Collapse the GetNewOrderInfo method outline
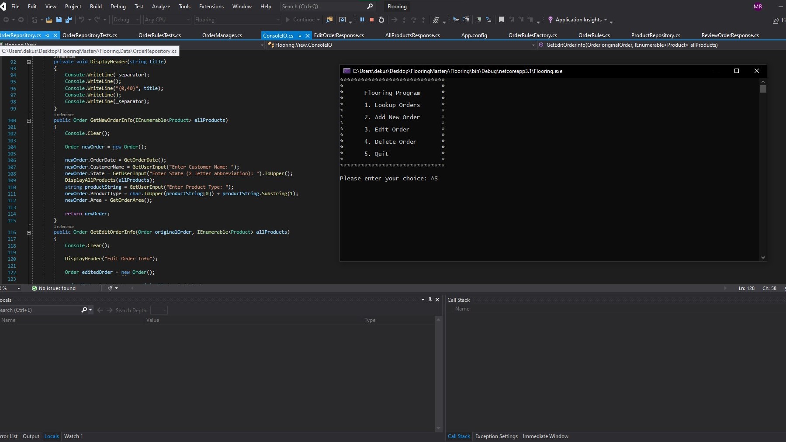The image size is (786, 442). (29, 121)
